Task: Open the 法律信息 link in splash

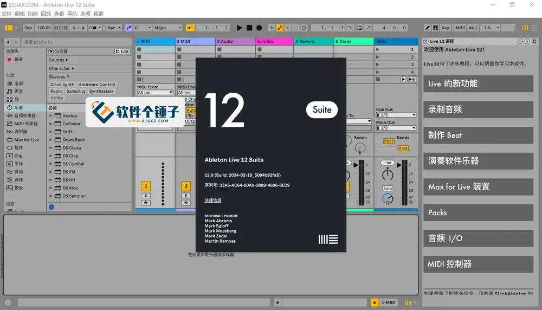Action: point(212,201)
